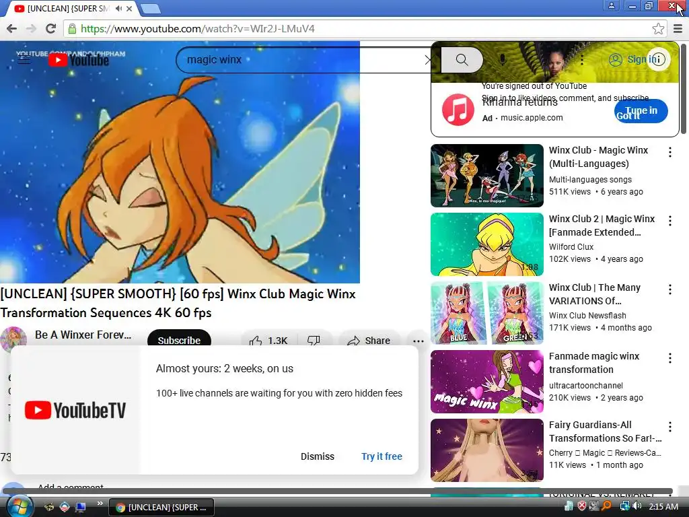Open Winx Club 2 Fanmade Extended thumbnail
Image resolution: width=689 pixels, height=517 pixels.
(487, 244)
